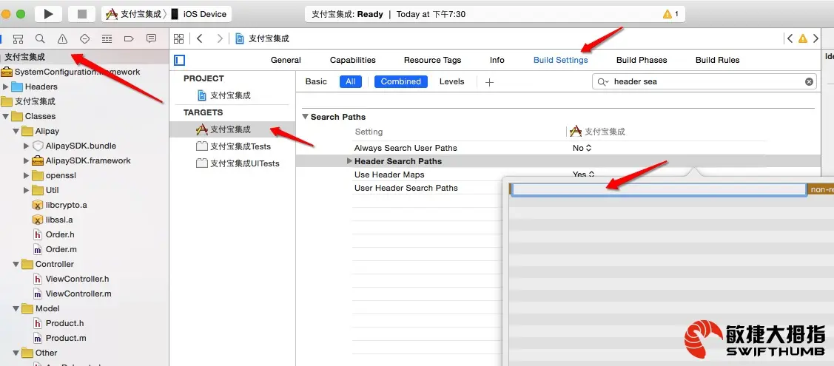Switch to the Build Phases tab
The image size is (834, 366).
click(x=642, y=60)
